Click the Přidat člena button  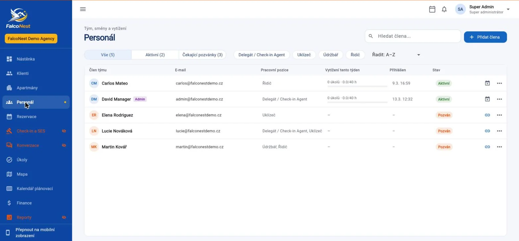[485, 37]
